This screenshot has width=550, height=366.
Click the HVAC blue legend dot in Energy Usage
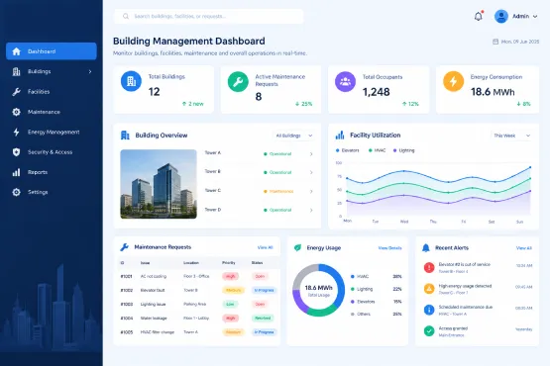click(x=353, y=277)
